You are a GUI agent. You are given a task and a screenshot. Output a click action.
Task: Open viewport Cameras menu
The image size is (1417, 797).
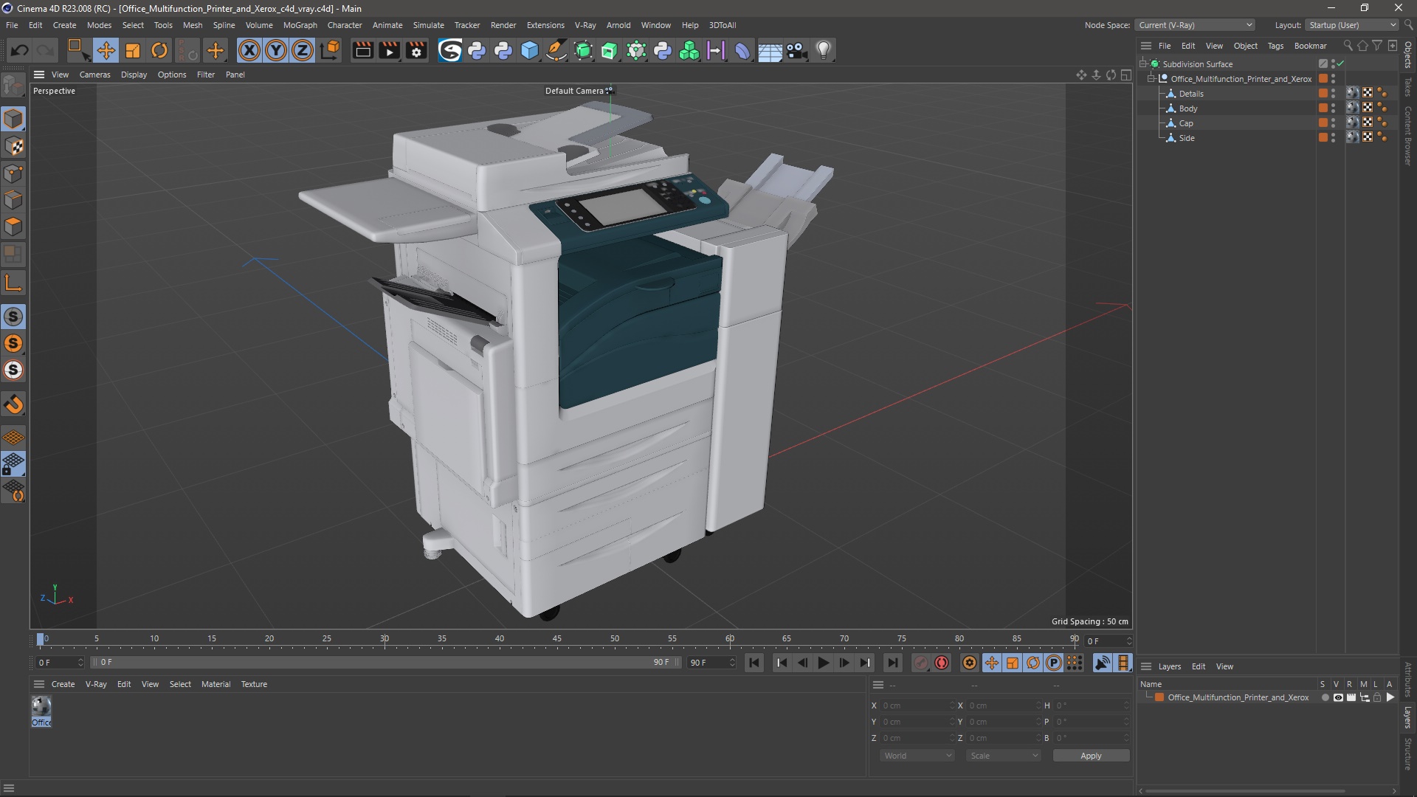(94, 75)
